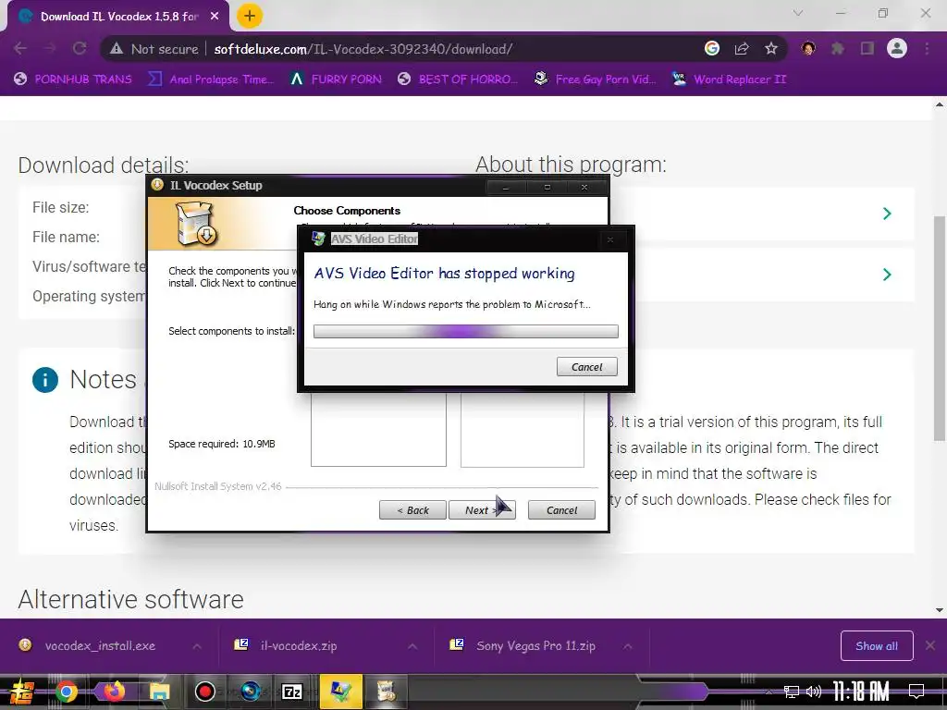
Task: Expand the second About this program row
Action: (887, 275)
